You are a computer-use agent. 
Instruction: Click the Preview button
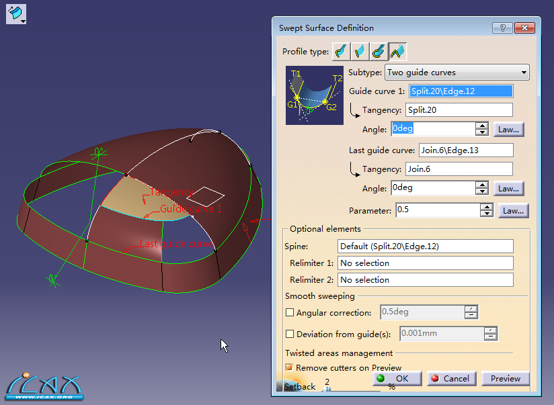pos(505,379)
